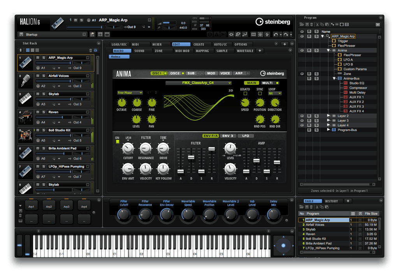
Task: Select Brite Ambient Pad in program table
Action: click(x=322, y=243)
